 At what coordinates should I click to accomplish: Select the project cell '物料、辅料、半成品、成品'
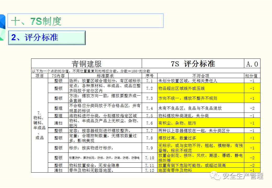coord(39,125)
